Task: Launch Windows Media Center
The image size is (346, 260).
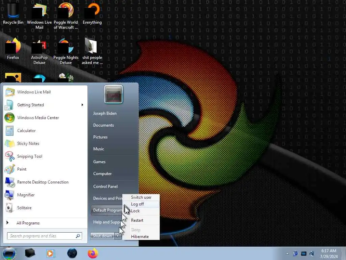Action: pos(46,117)
